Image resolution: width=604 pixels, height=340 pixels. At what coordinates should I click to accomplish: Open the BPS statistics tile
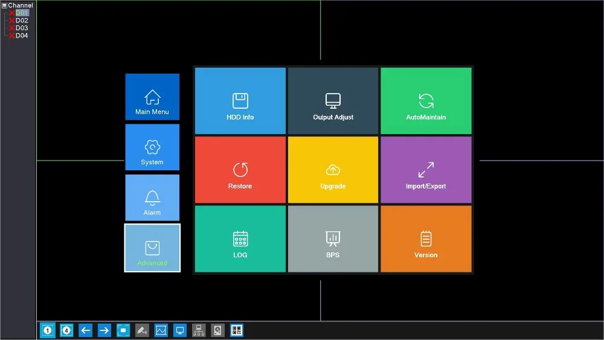[333, 239]
